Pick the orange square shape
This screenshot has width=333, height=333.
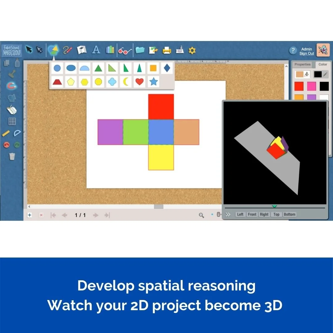tap(153, 68)
